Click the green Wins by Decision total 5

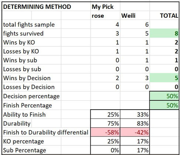(x=164, y=78)
